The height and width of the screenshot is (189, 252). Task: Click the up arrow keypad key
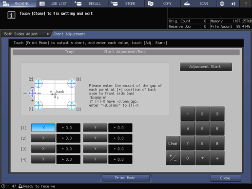[x=217, y=158]
